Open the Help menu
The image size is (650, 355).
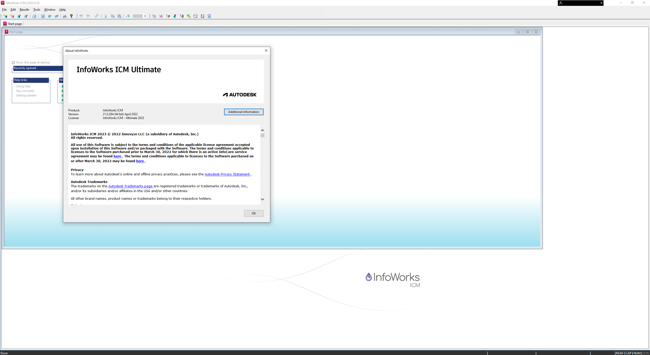[x=62, y=10]
